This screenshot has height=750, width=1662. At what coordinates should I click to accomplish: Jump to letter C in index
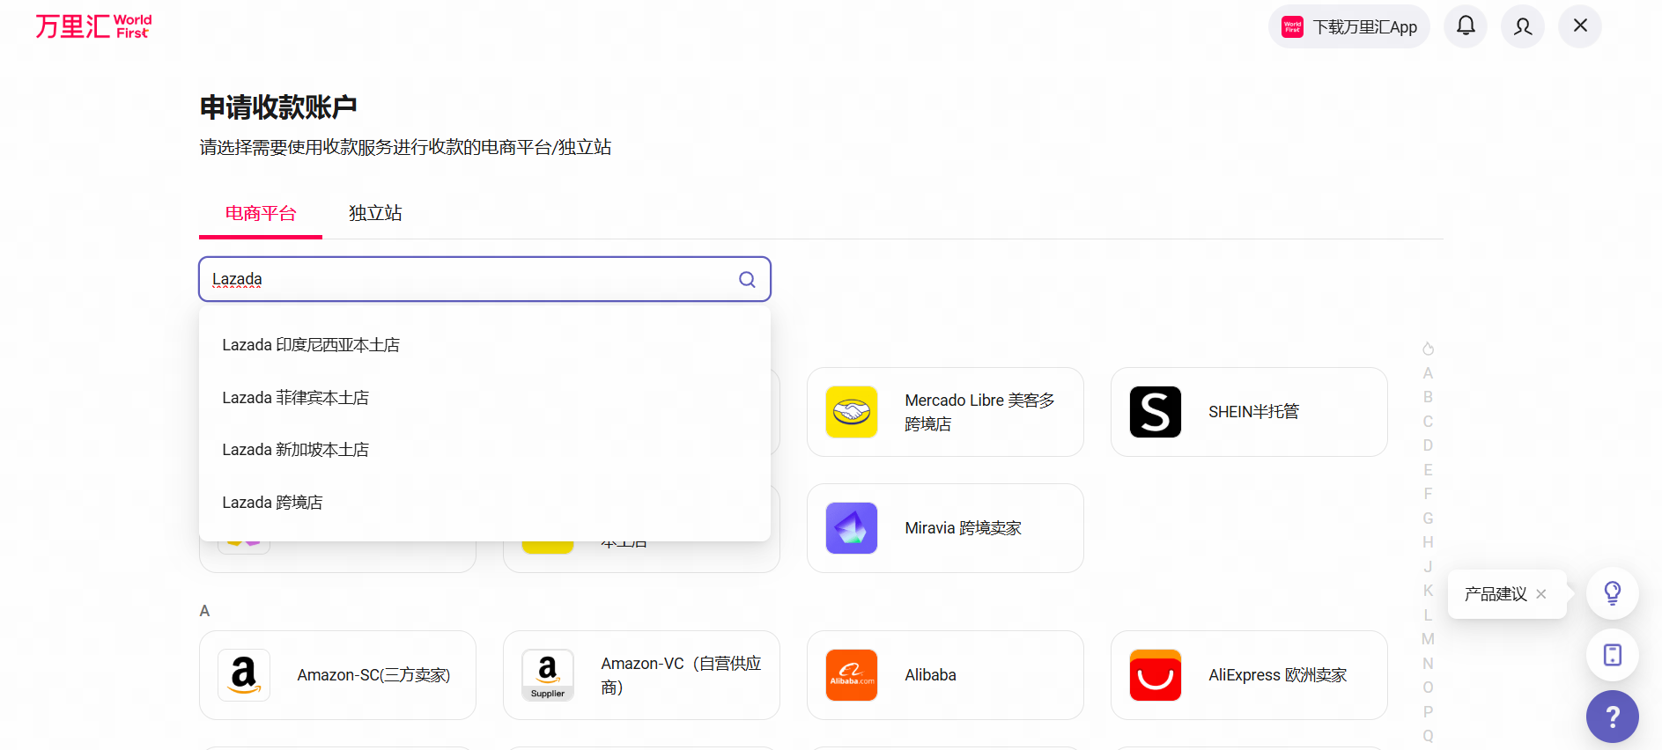1428,422
